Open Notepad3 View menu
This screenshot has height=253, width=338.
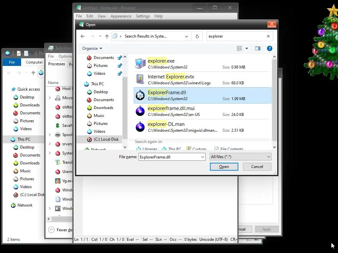102,16
